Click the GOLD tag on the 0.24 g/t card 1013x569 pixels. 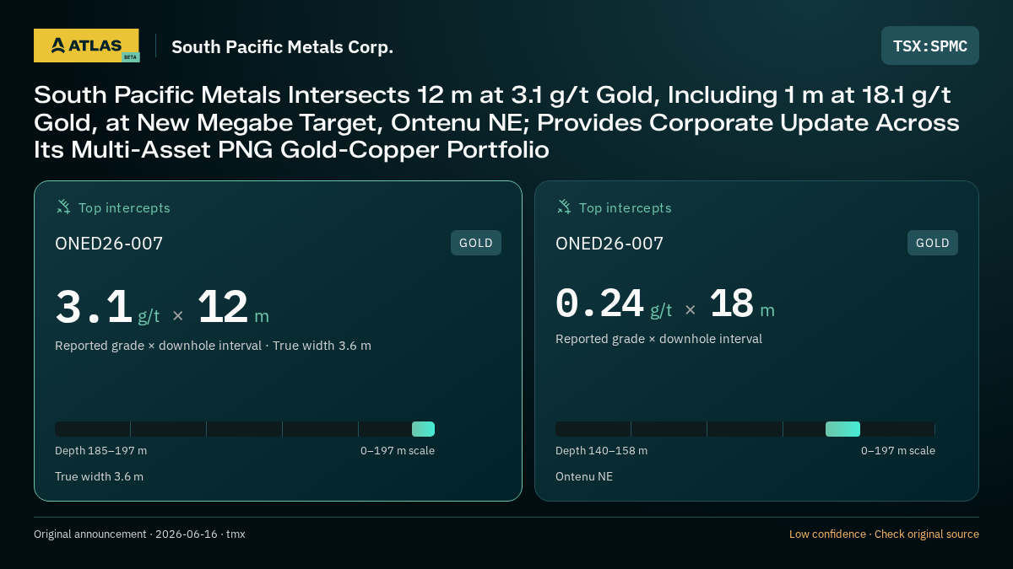[933, 243]
